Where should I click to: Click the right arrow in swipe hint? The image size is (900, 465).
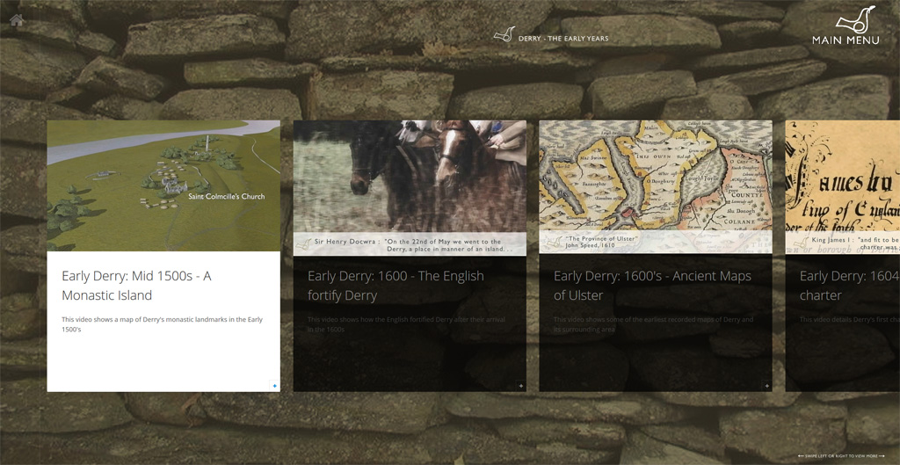coord(882,456)
